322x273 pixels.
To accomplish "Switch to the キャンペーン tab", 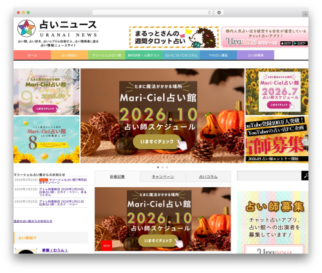I will (163, 177).
